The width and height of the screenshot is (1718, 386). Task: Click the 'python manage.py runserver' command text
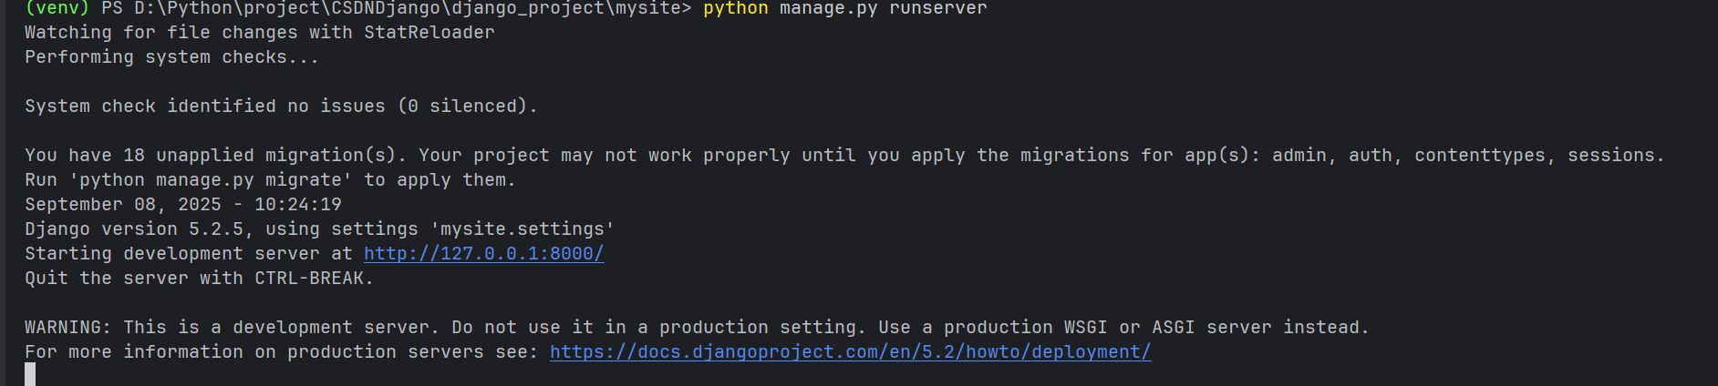845,8
